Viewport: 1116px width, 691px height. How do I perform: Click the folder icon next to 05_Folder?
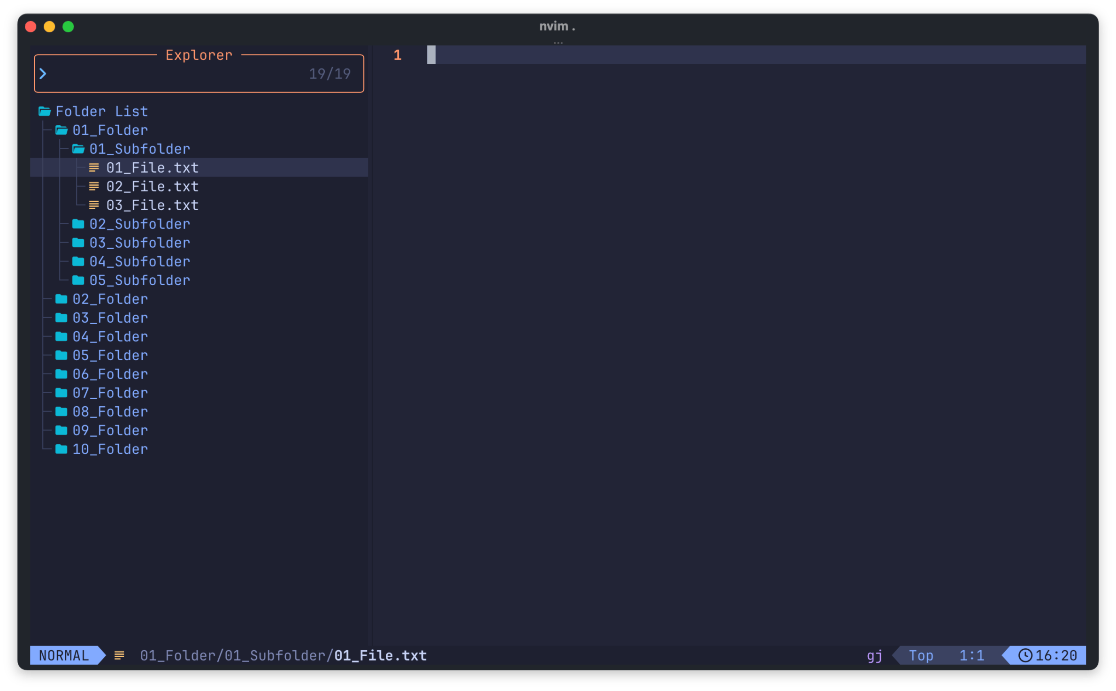(61, 355)
